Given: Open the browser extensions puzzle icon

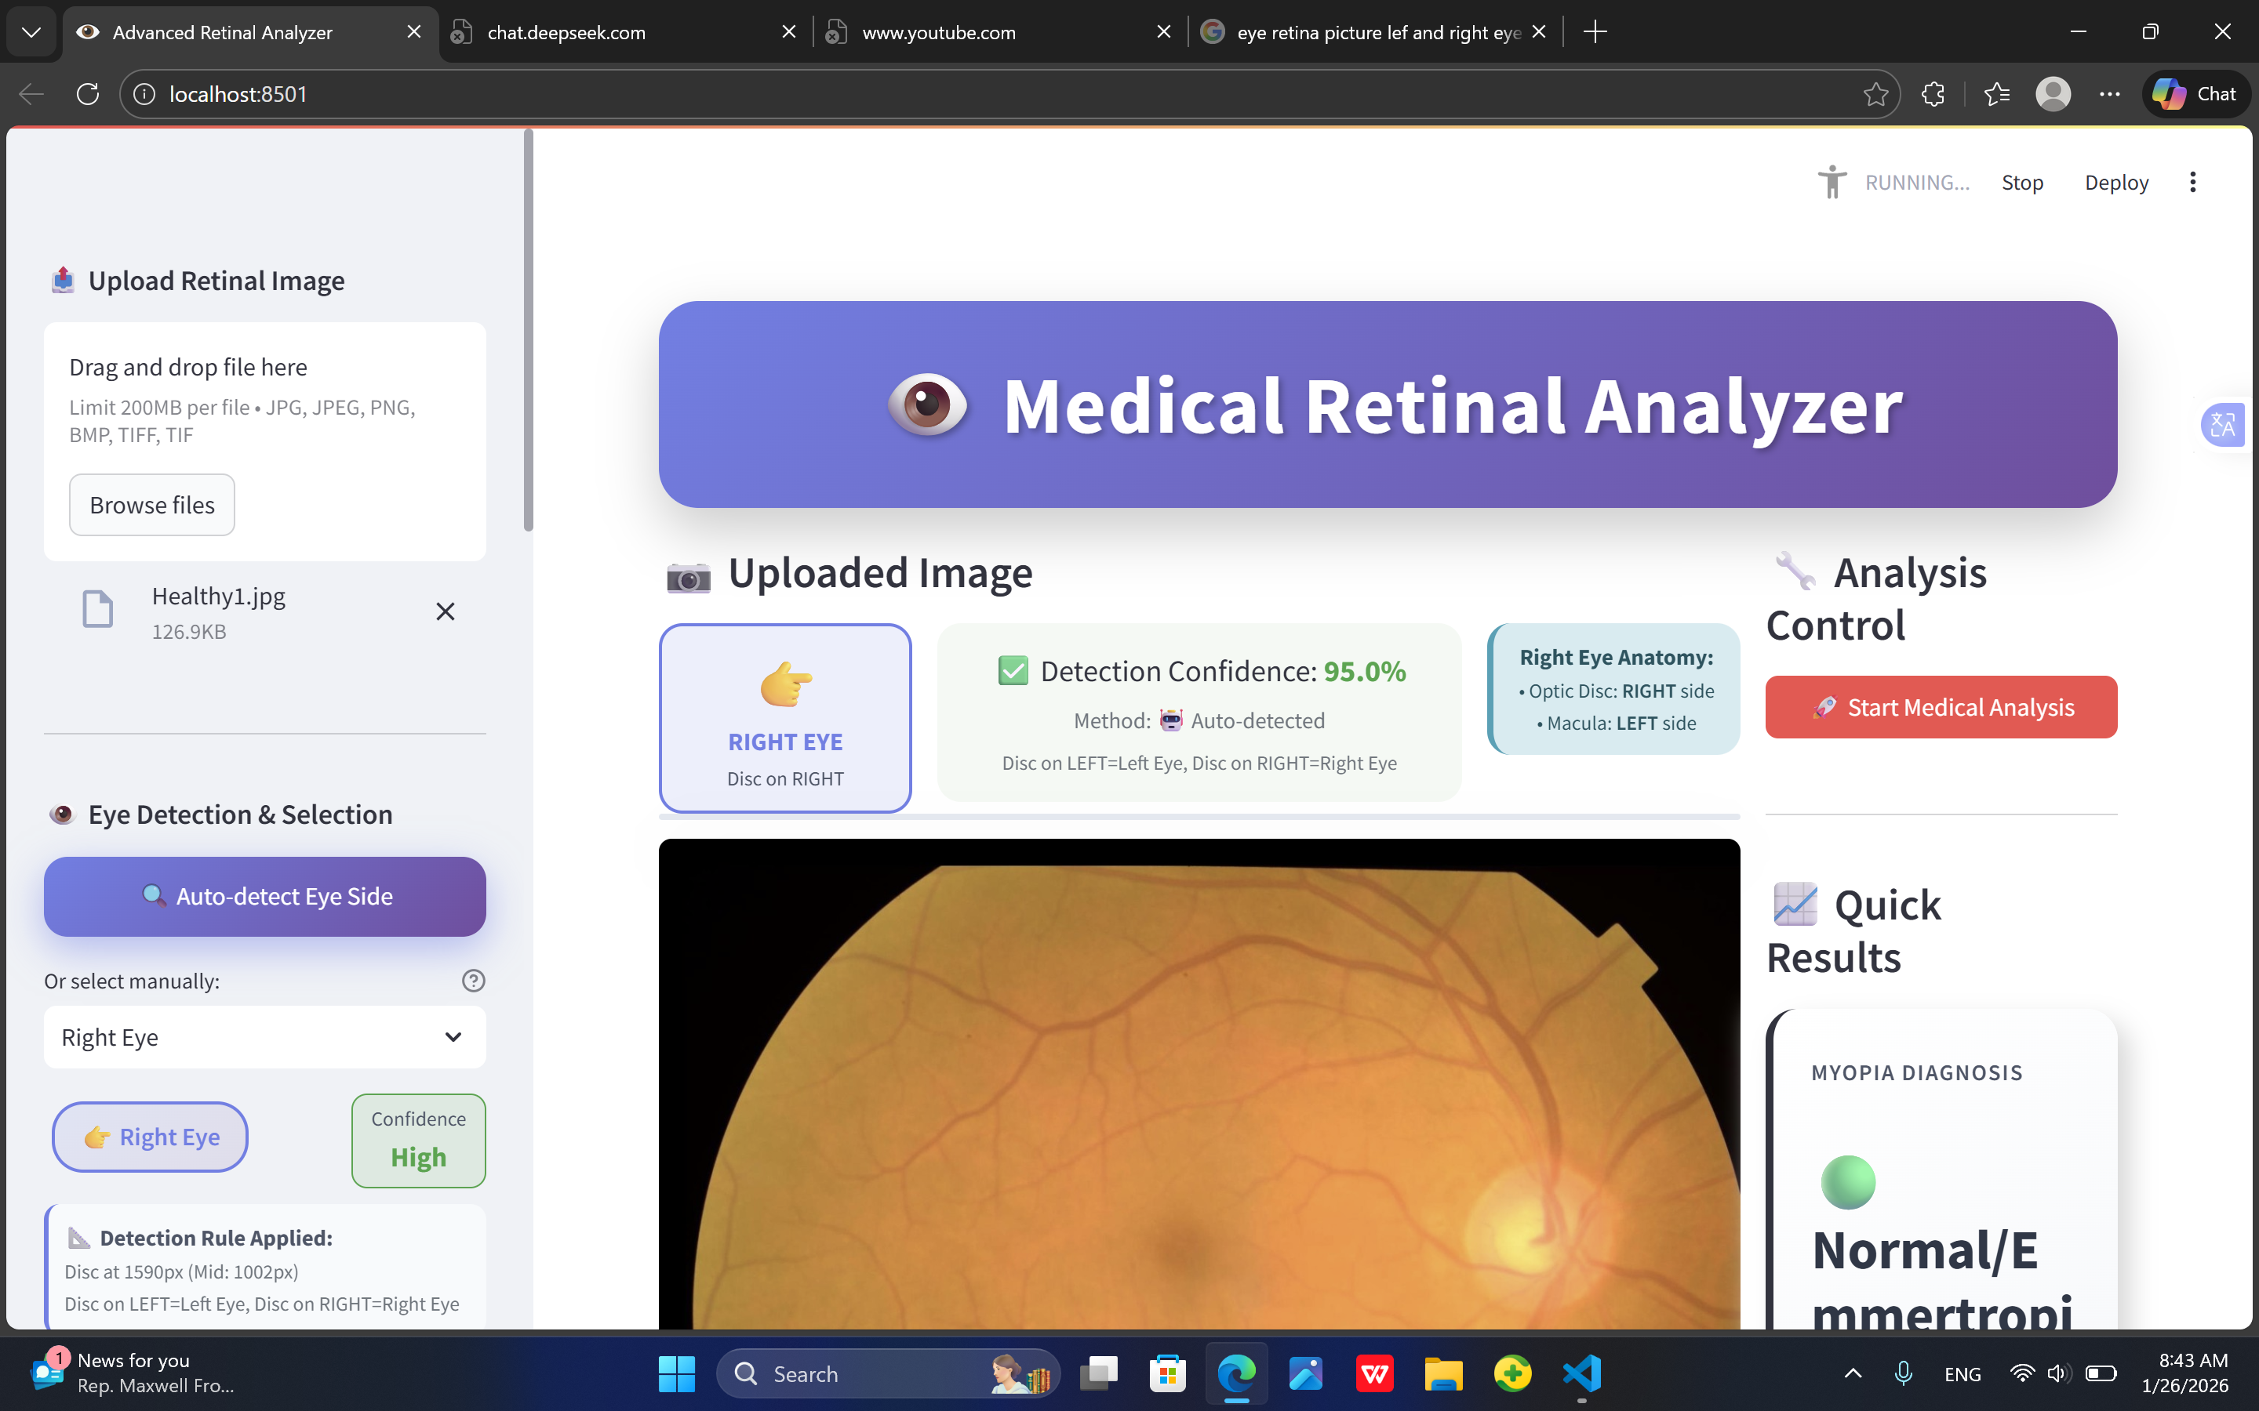Looking at the screenshot, I should coord(1933,94).
